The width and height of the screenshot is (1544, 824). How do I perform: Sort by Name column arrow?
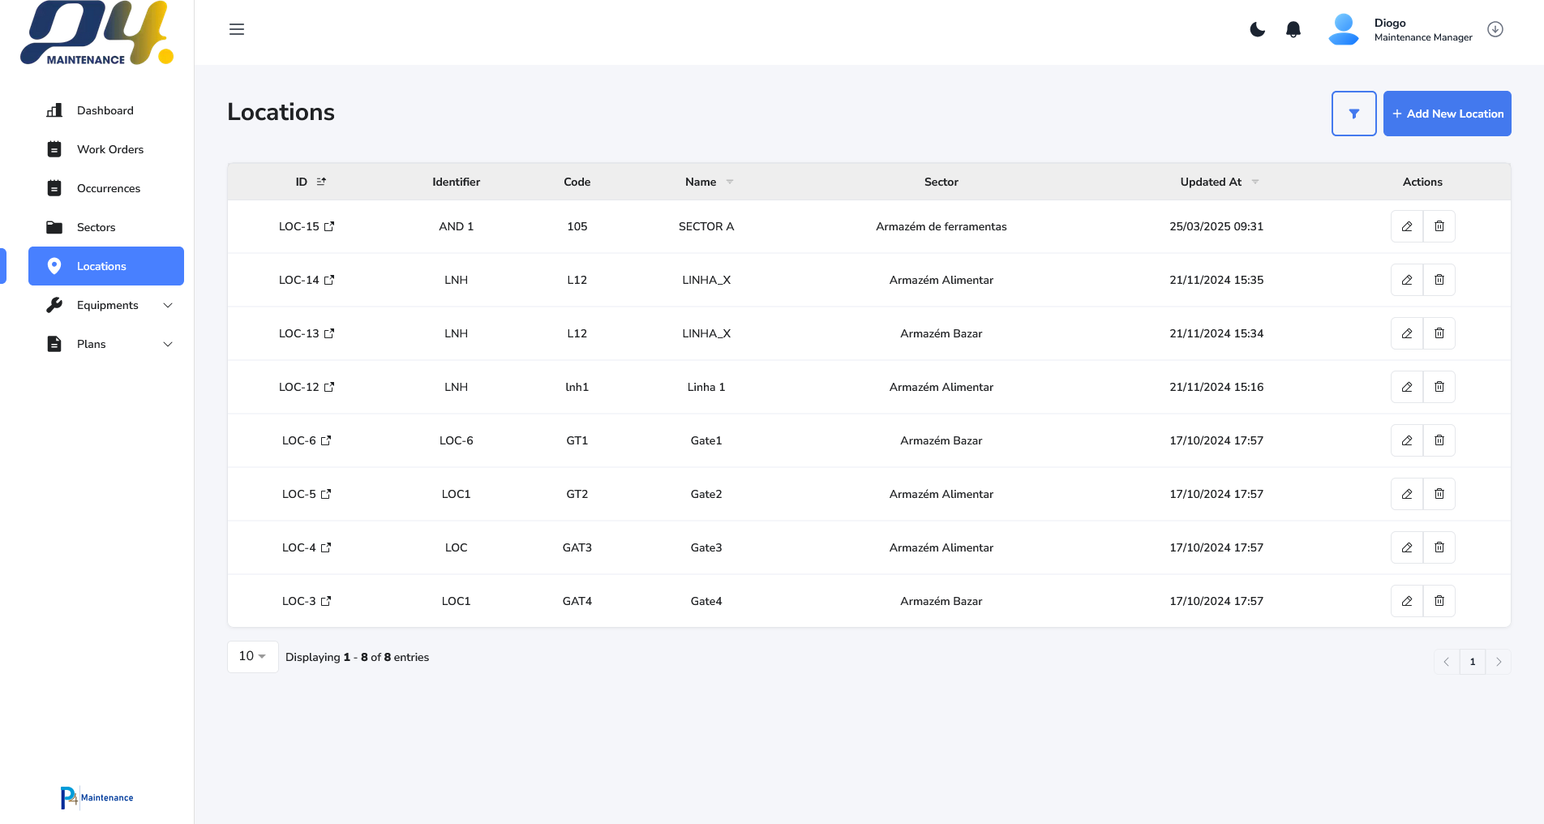point(730,182)
